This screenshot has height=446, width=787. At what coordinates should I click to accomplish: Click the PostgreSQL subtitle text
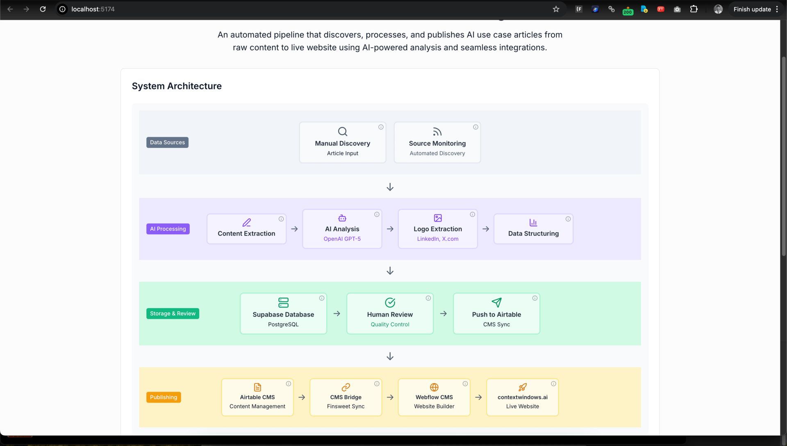[283, 325]
